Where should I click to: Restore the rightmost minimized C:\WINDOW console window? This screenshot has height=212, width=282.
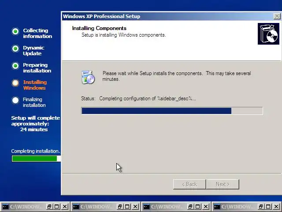260,207
